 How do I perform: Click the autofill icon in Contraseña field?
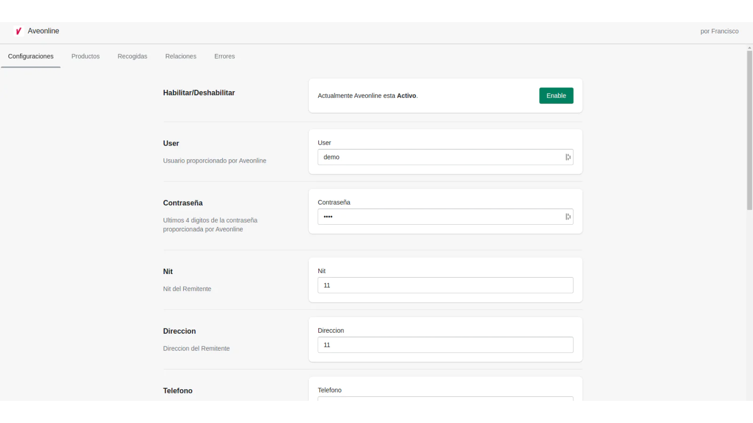[568, 217]
